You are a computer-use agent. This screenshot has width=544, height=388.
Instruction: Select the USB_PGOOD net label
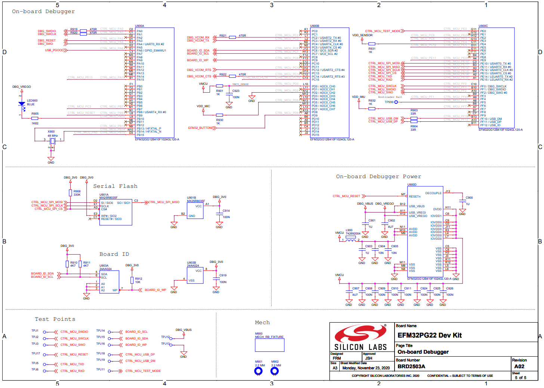[x=54, y=50]
